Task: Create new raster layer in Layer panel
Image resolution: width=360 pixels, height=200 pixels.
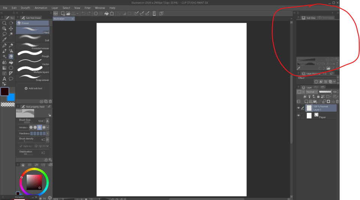Action: 306,101
